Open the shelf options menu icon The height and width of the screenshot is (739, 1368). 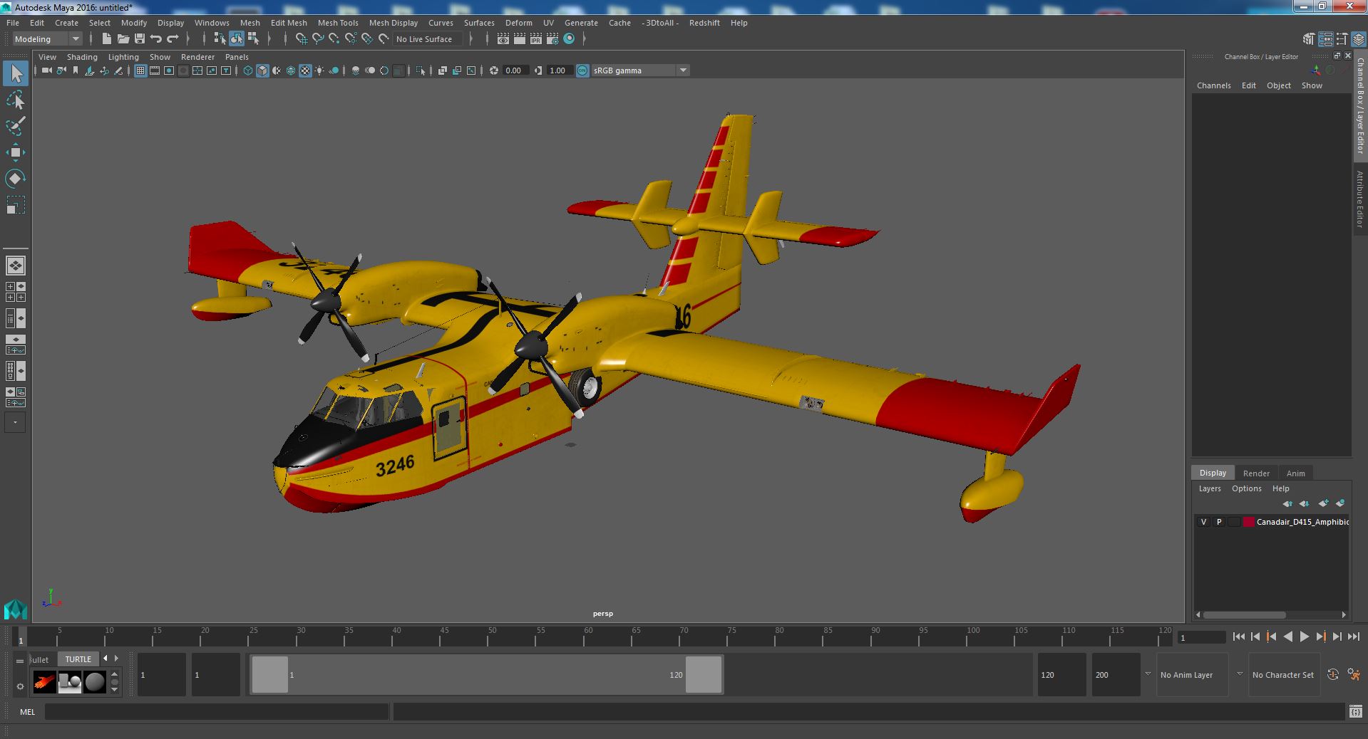(x=20, y=686)
